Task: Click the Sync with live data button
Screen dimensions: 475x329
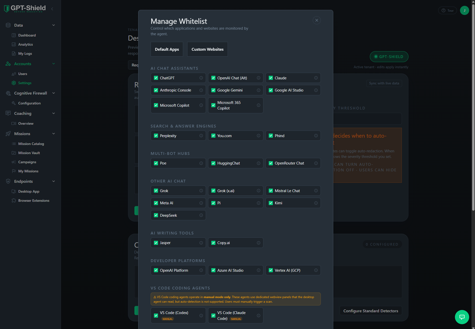Action: [x=384, y=83]
